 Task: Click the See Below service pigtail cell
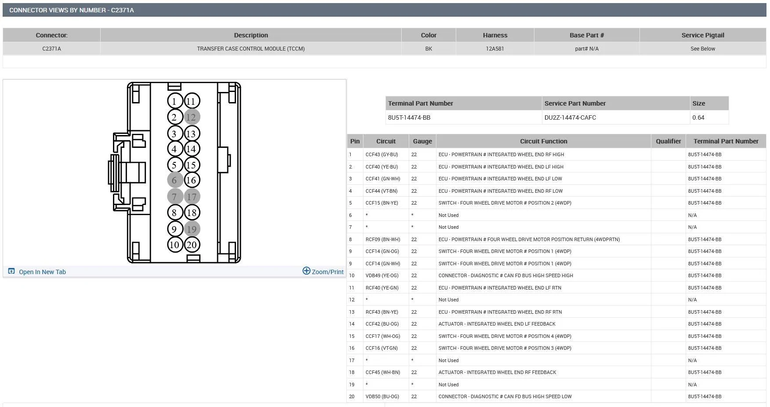(702, 48)
